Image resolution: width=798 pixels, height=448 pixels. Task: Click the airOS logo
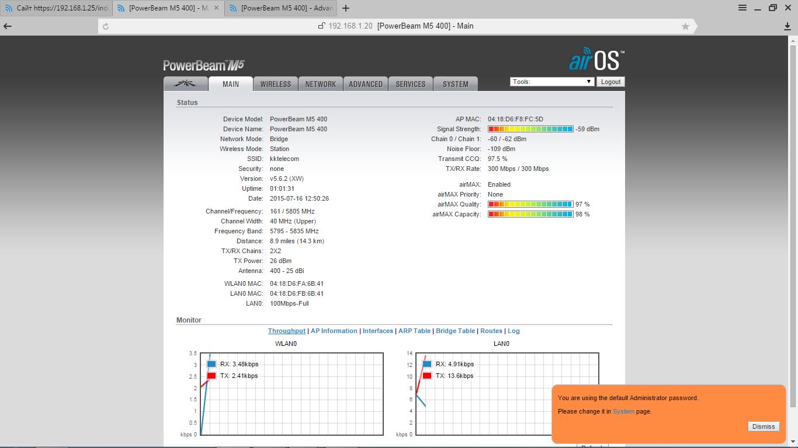(596, 60)
